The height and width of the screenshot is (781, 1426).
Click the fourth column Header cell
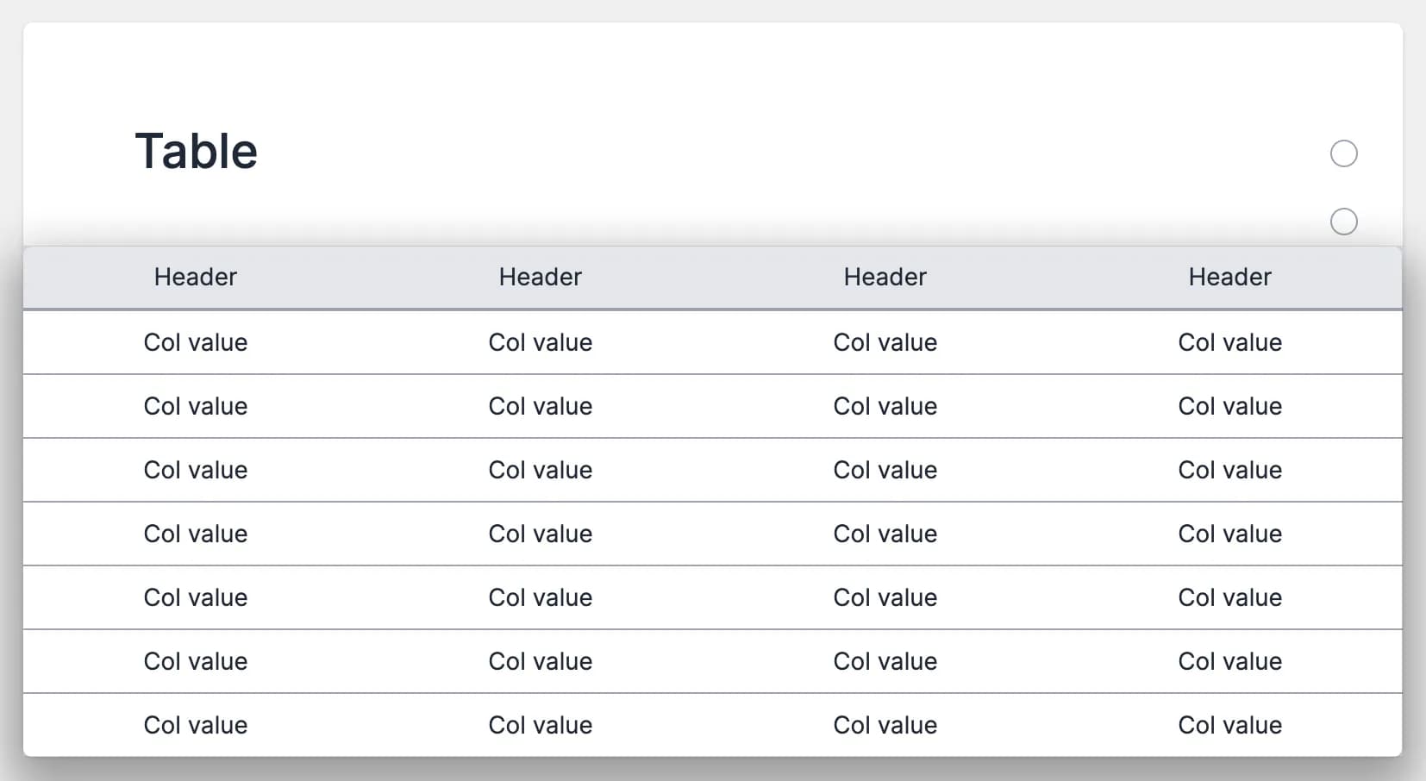coord(1229,277)
